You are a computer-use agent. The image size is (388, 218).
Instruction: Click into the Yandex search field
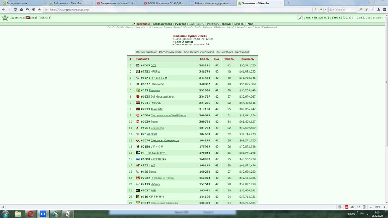point(345,10)
